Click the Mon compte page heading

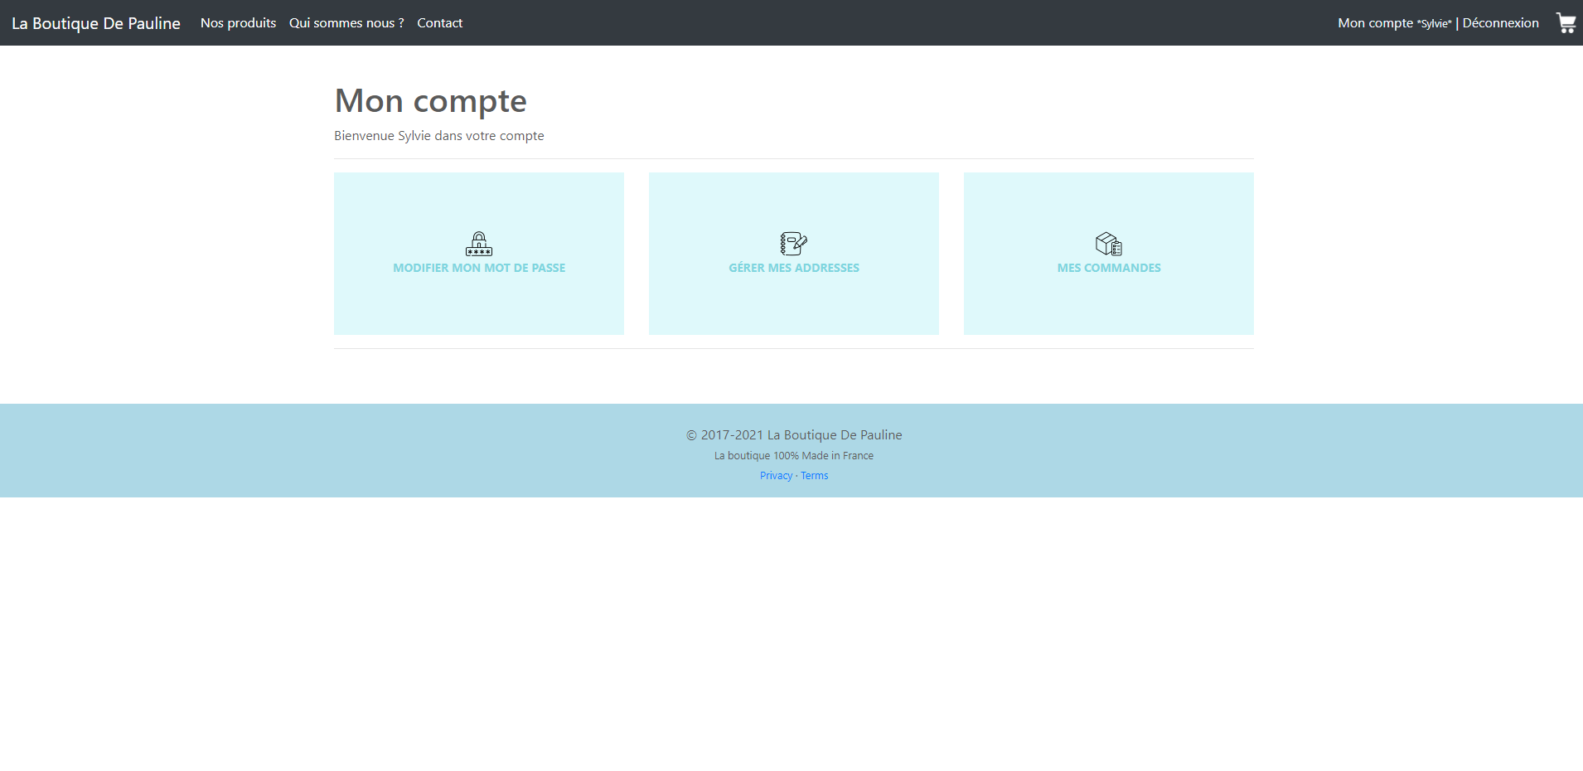430,100
